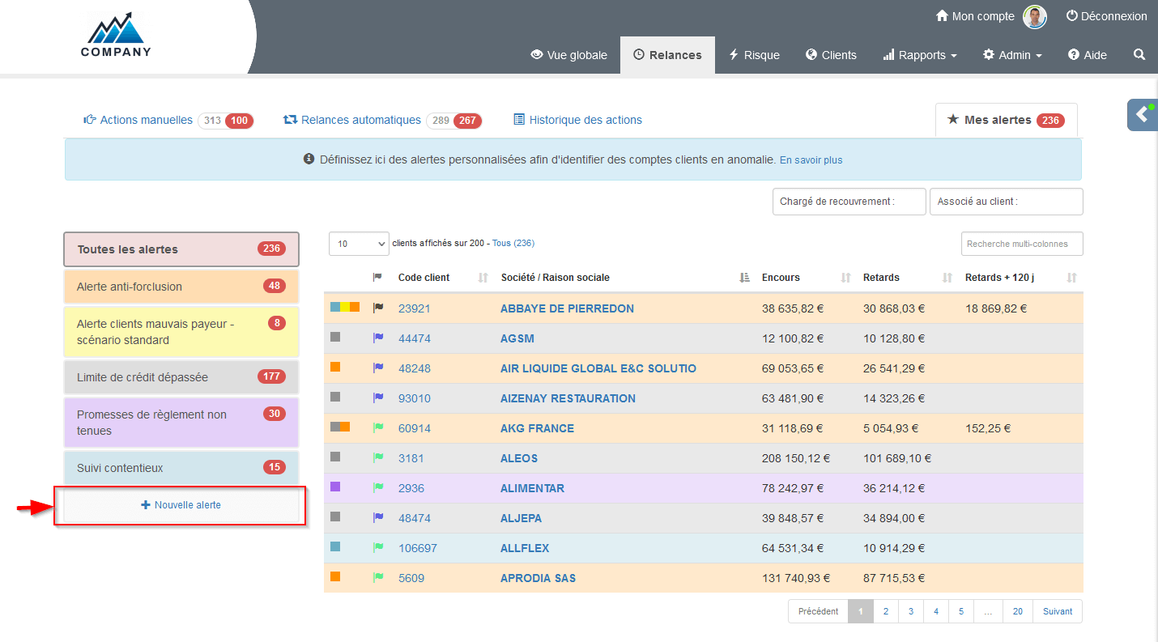Switch to Relances automatiques tab
Screen dimensions: 1158x642
coord(360,120)
